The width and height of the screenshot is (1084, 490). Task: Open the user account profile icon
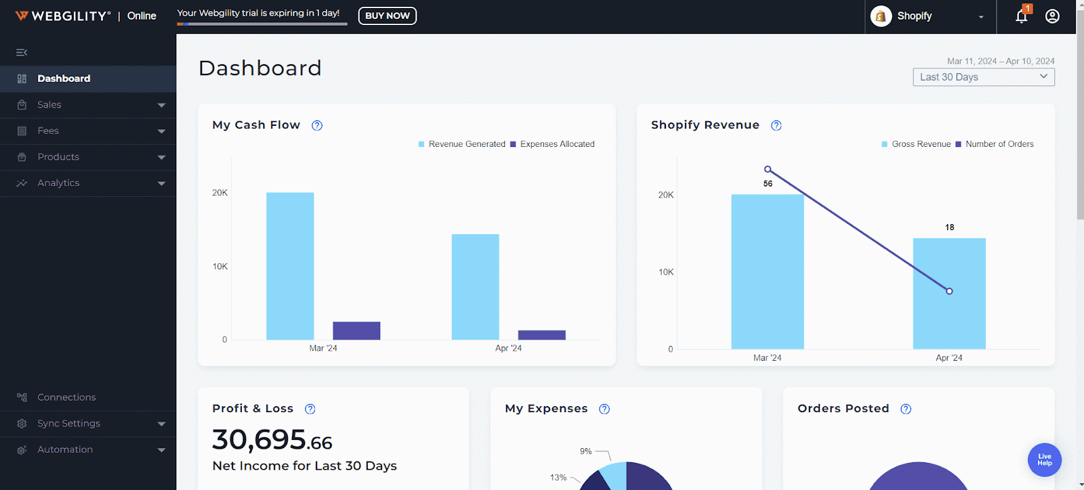click(1052, 16)
